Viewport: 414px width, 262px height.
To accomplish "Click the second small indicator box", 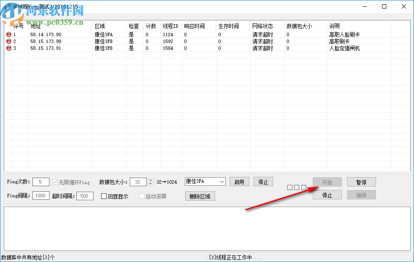I will tap(297, 187).
